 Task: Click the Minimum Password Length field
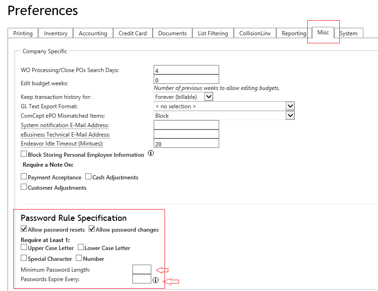(x=141, y=269)
